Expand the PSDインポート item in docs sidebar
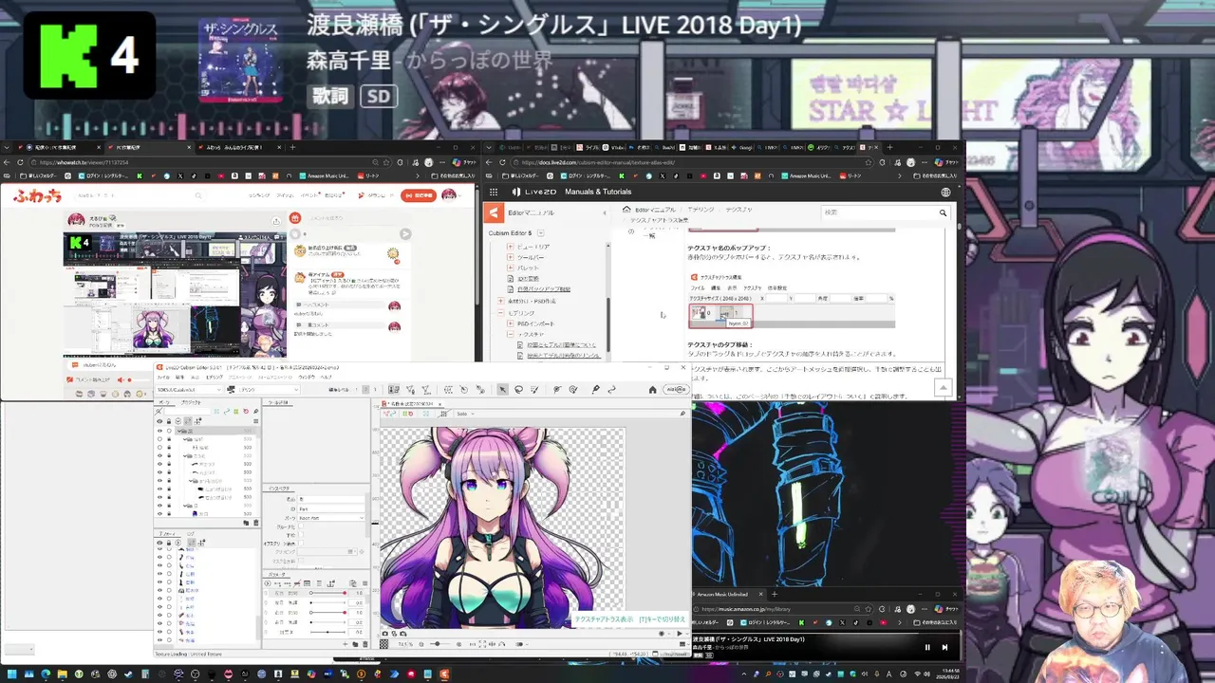1215x683 pixels. click(511, 323)
